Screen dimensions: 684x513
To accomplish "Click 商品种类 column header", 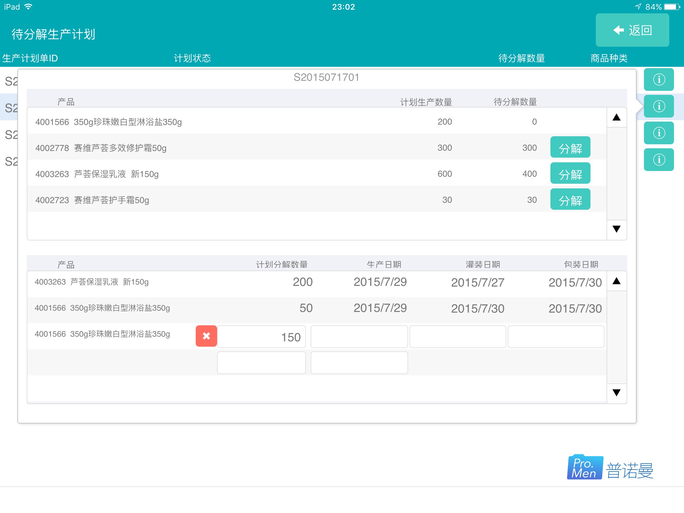I will pos(609,58).
